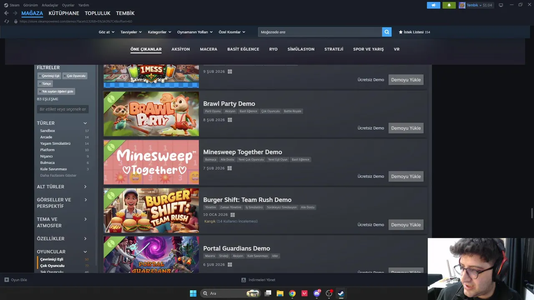
Task: Open the notifications bell icon
Action: tap(449, 5)
